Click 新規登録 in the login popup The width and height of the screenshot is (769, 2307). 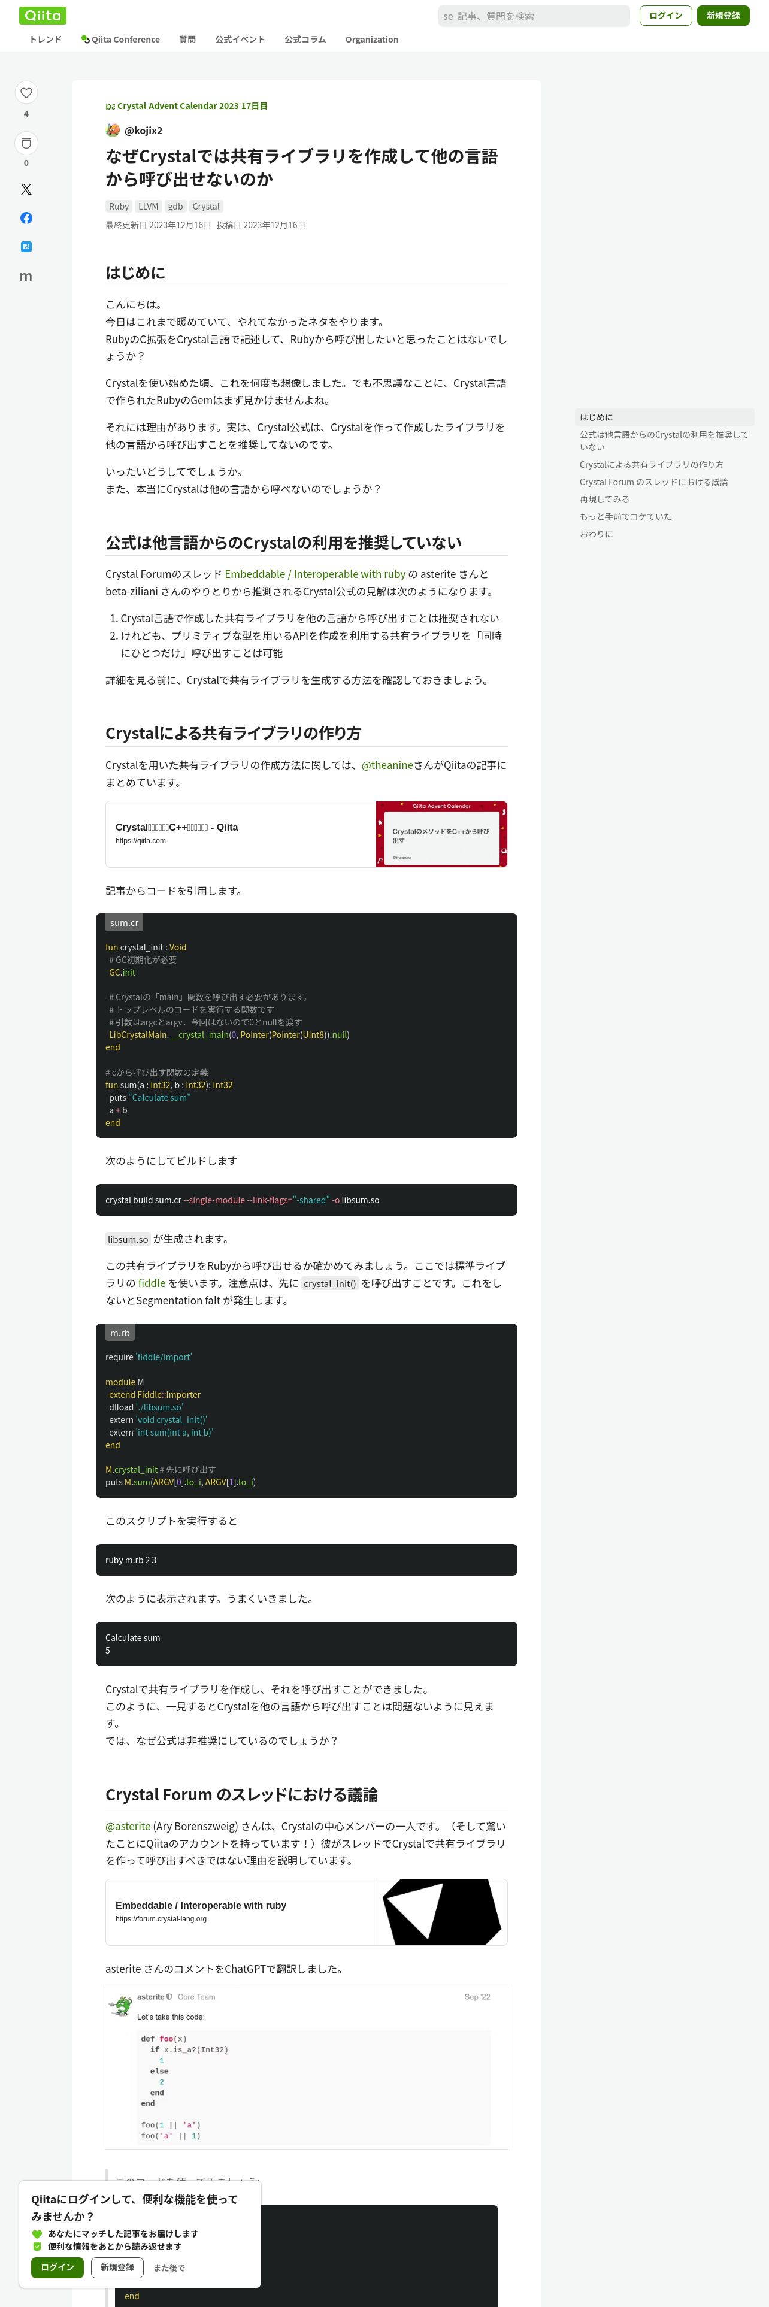click(117, 2267)
